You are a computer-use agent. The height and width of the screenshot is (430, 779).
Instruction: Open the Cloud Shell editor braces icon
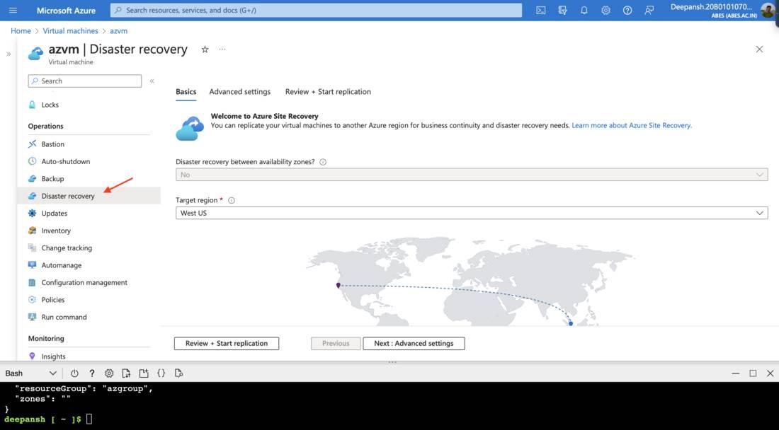point(161,373)
